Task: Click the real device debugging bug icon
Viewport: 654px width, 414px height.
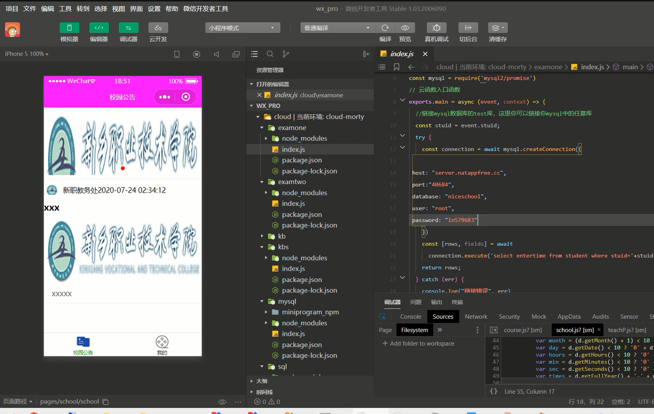Action: [x=436, y=28]
